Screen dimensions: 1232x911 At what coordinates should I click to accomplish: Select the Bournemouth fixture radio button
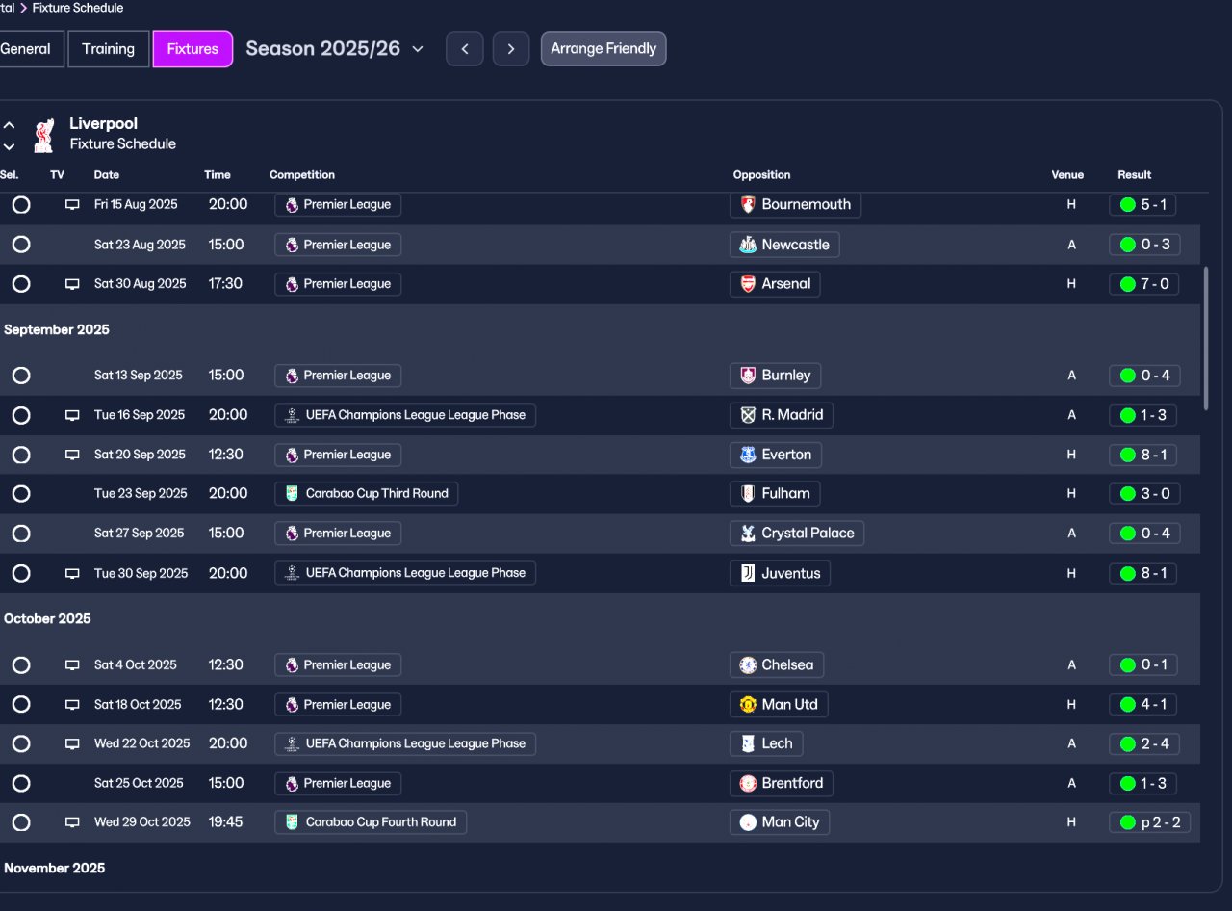21,205
